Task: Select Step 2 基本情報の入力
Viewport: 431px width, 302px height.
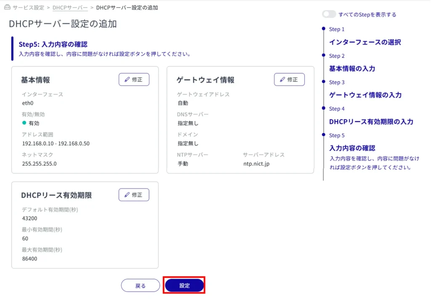Action: [352, 68]
